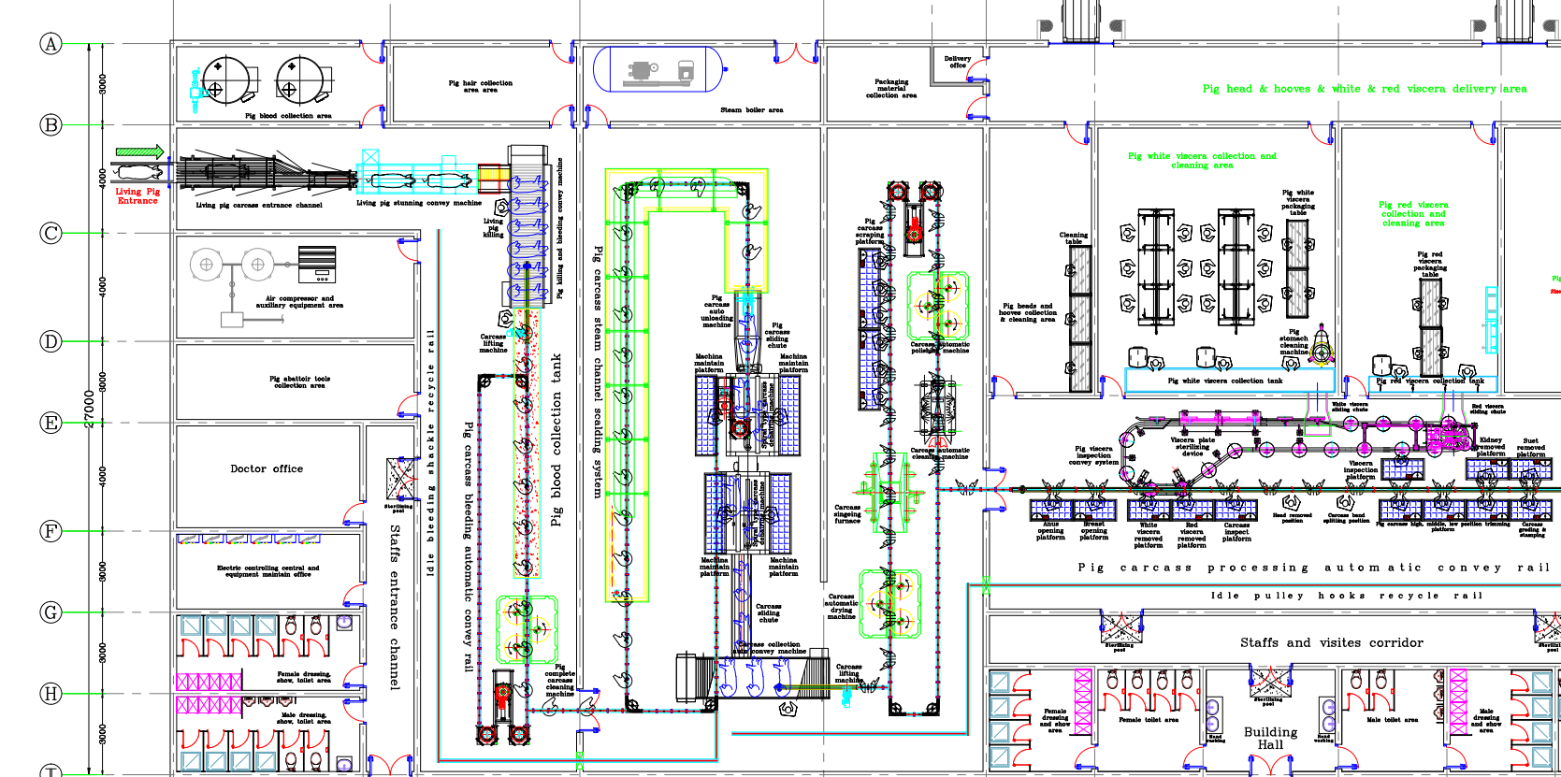Image resolution: width=1561 pixels, height=777 pixels.
Task: Click the 'Pig hair collection area' text
Action: [x=481, y=86]
